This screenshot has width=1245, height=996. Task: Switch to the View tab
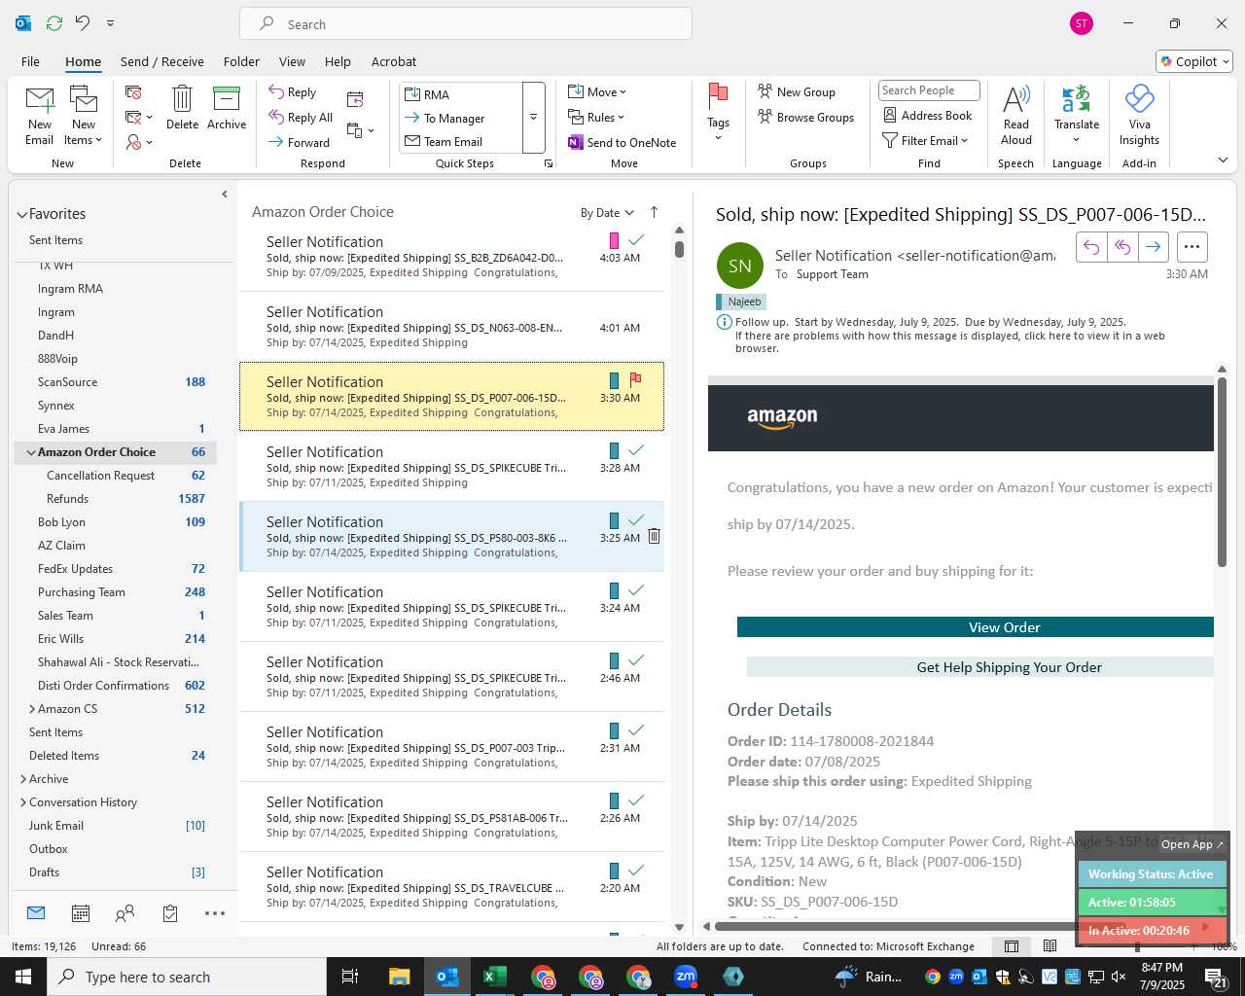point(292,61)
